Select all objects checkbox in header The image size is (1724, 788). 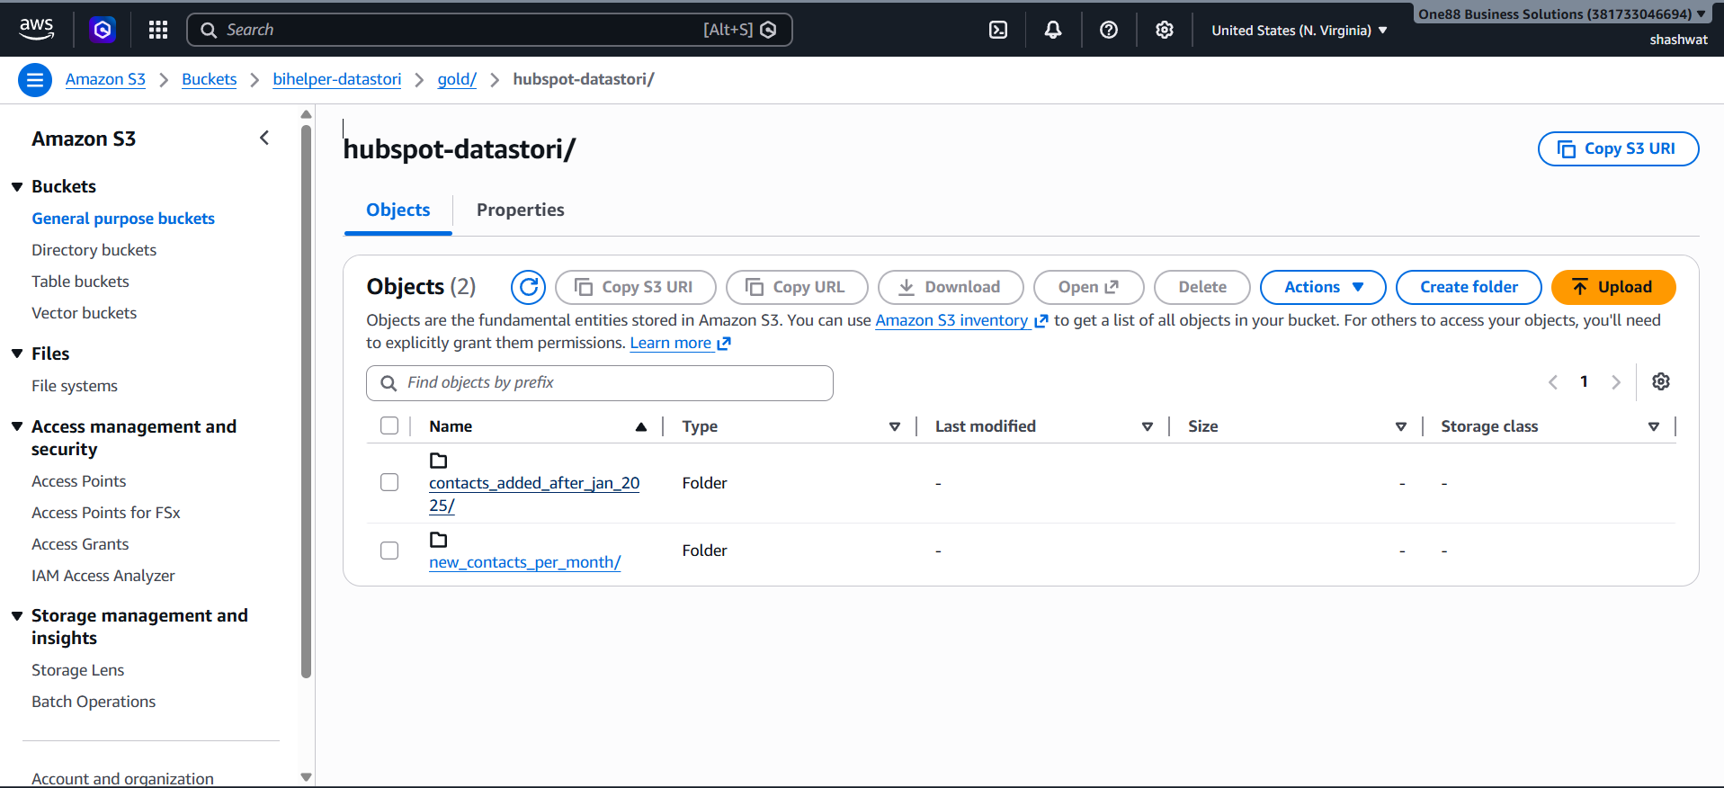[x=389, y=425]
